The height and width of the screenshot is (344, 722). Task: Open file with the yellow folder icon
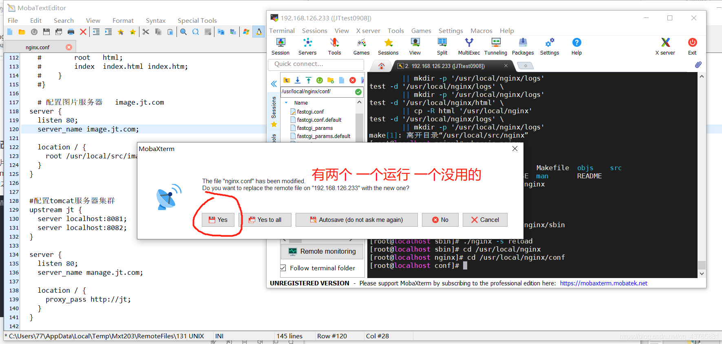pos(22,32)
